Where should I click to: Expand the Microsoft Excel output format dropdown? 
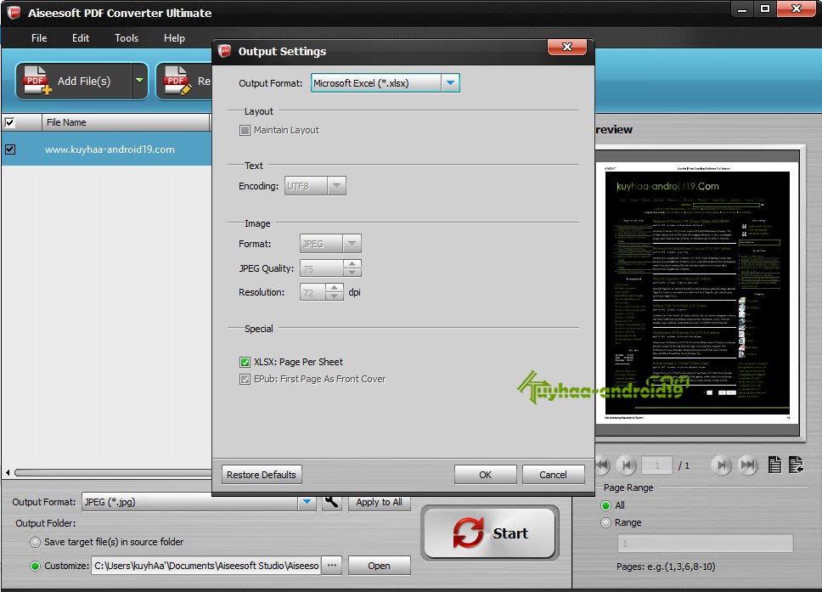point(450,83)
